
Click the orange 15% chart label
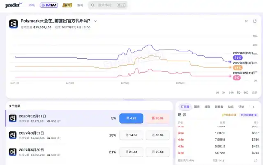(x=238, y=68)
